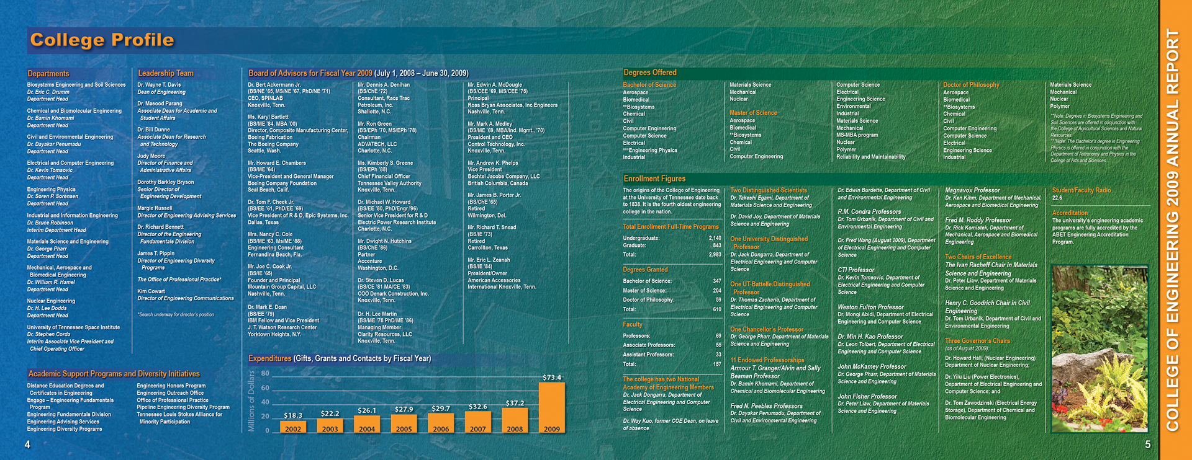Viewport: 1192px width, 460px height.
Task: Click the R.M. Condra Professors entry
Action: pos(869,212)
